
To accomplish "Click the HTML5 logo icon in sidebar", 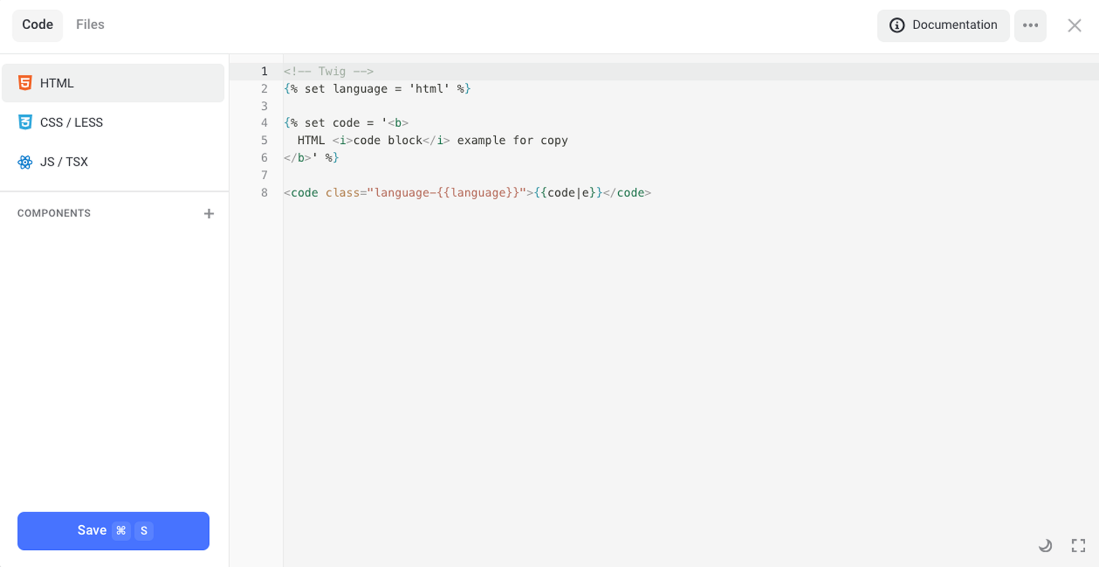I will click(25, 83).
